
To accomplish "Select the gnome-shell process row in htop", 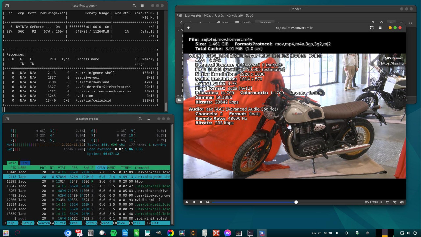I will [87, 177].
